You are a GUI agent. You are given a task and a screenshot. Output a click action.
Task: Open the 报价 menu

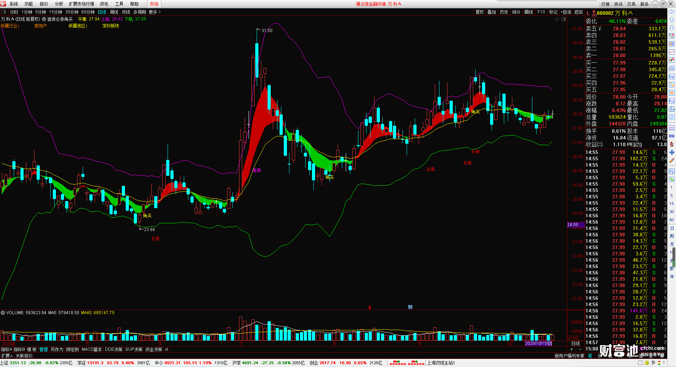(x=44, y=4)
